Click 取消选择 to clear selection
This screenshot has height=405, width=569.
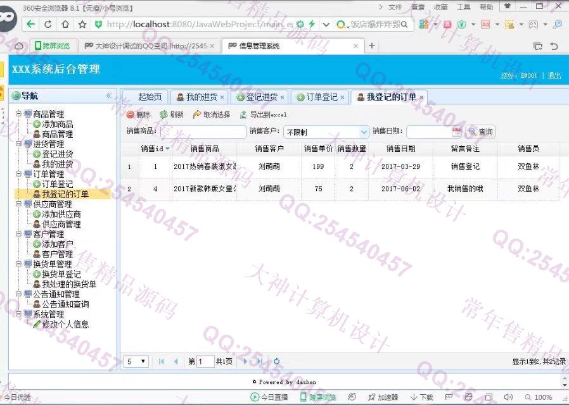point(212,115)
